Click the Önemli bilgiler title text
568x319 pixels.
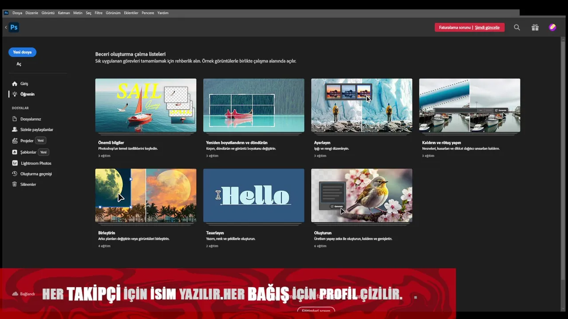[111, 143]
